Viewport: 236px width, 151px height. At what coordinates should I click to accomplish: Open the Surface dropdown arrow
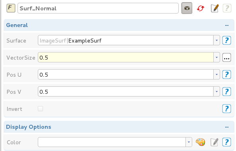tap(217, 40)
